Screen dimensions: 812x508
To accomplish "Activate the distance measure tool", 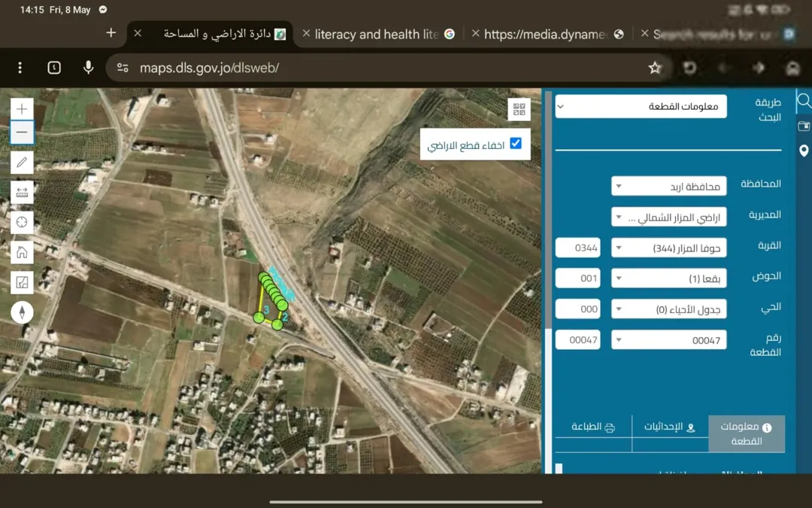I will point(22,193).
